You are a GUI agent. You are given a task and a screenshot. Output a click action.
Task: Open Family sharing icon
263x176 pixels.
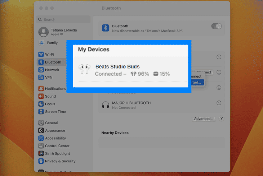(41, 43)
